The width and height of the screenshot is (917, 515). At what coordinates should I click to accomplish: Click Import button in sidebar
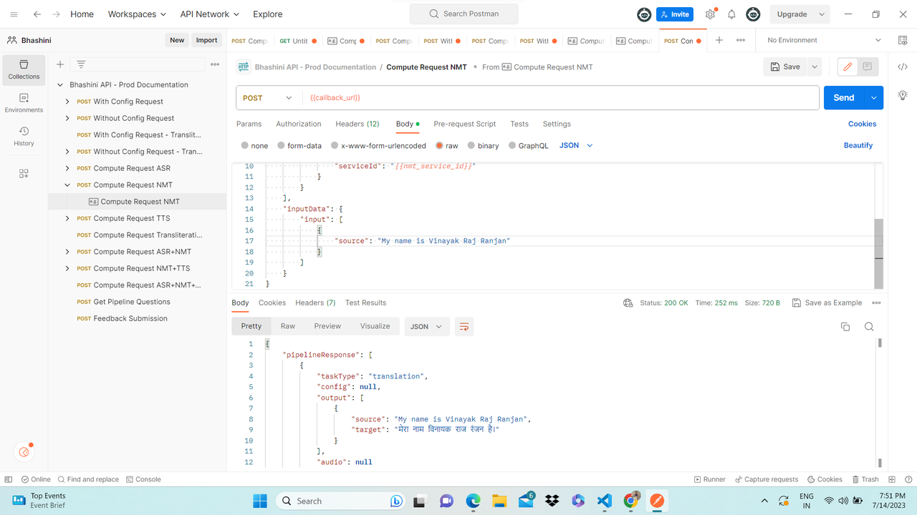point(206,41)
